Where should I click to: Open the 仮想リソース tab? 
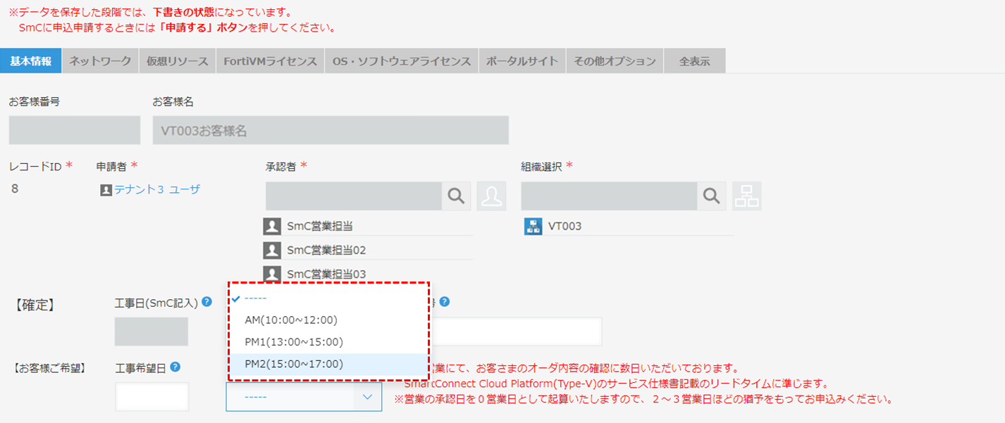[x=178, y=61]
